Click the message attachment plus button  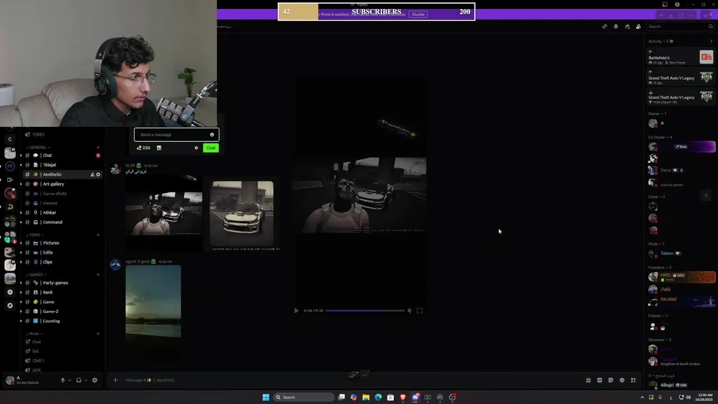116,380
